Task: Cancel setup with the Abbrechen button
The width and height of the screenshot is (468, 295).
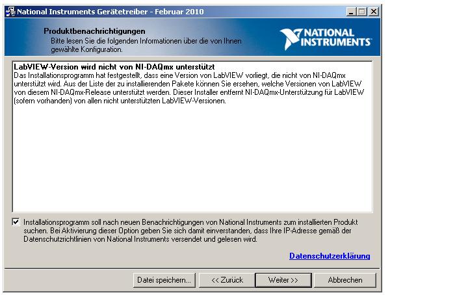Action: 345,280
